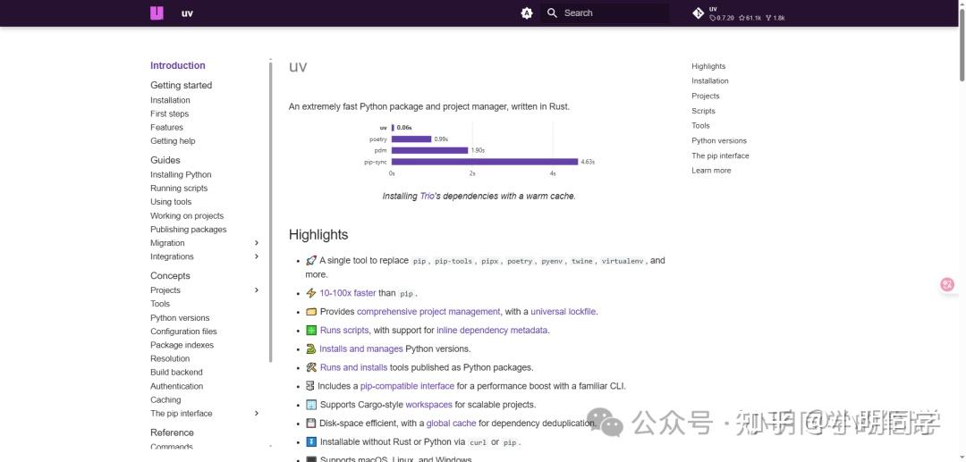Jump to Installation in table of contents
966x462 pixels.
tap(709, 81)
